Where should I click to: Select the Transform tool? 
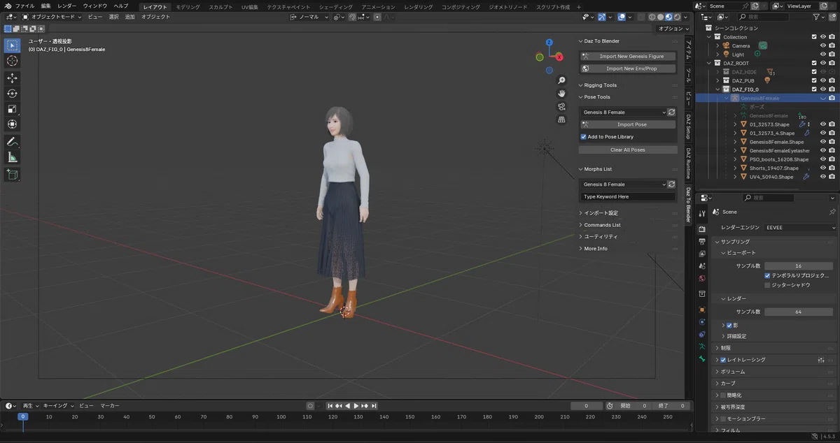12,124
